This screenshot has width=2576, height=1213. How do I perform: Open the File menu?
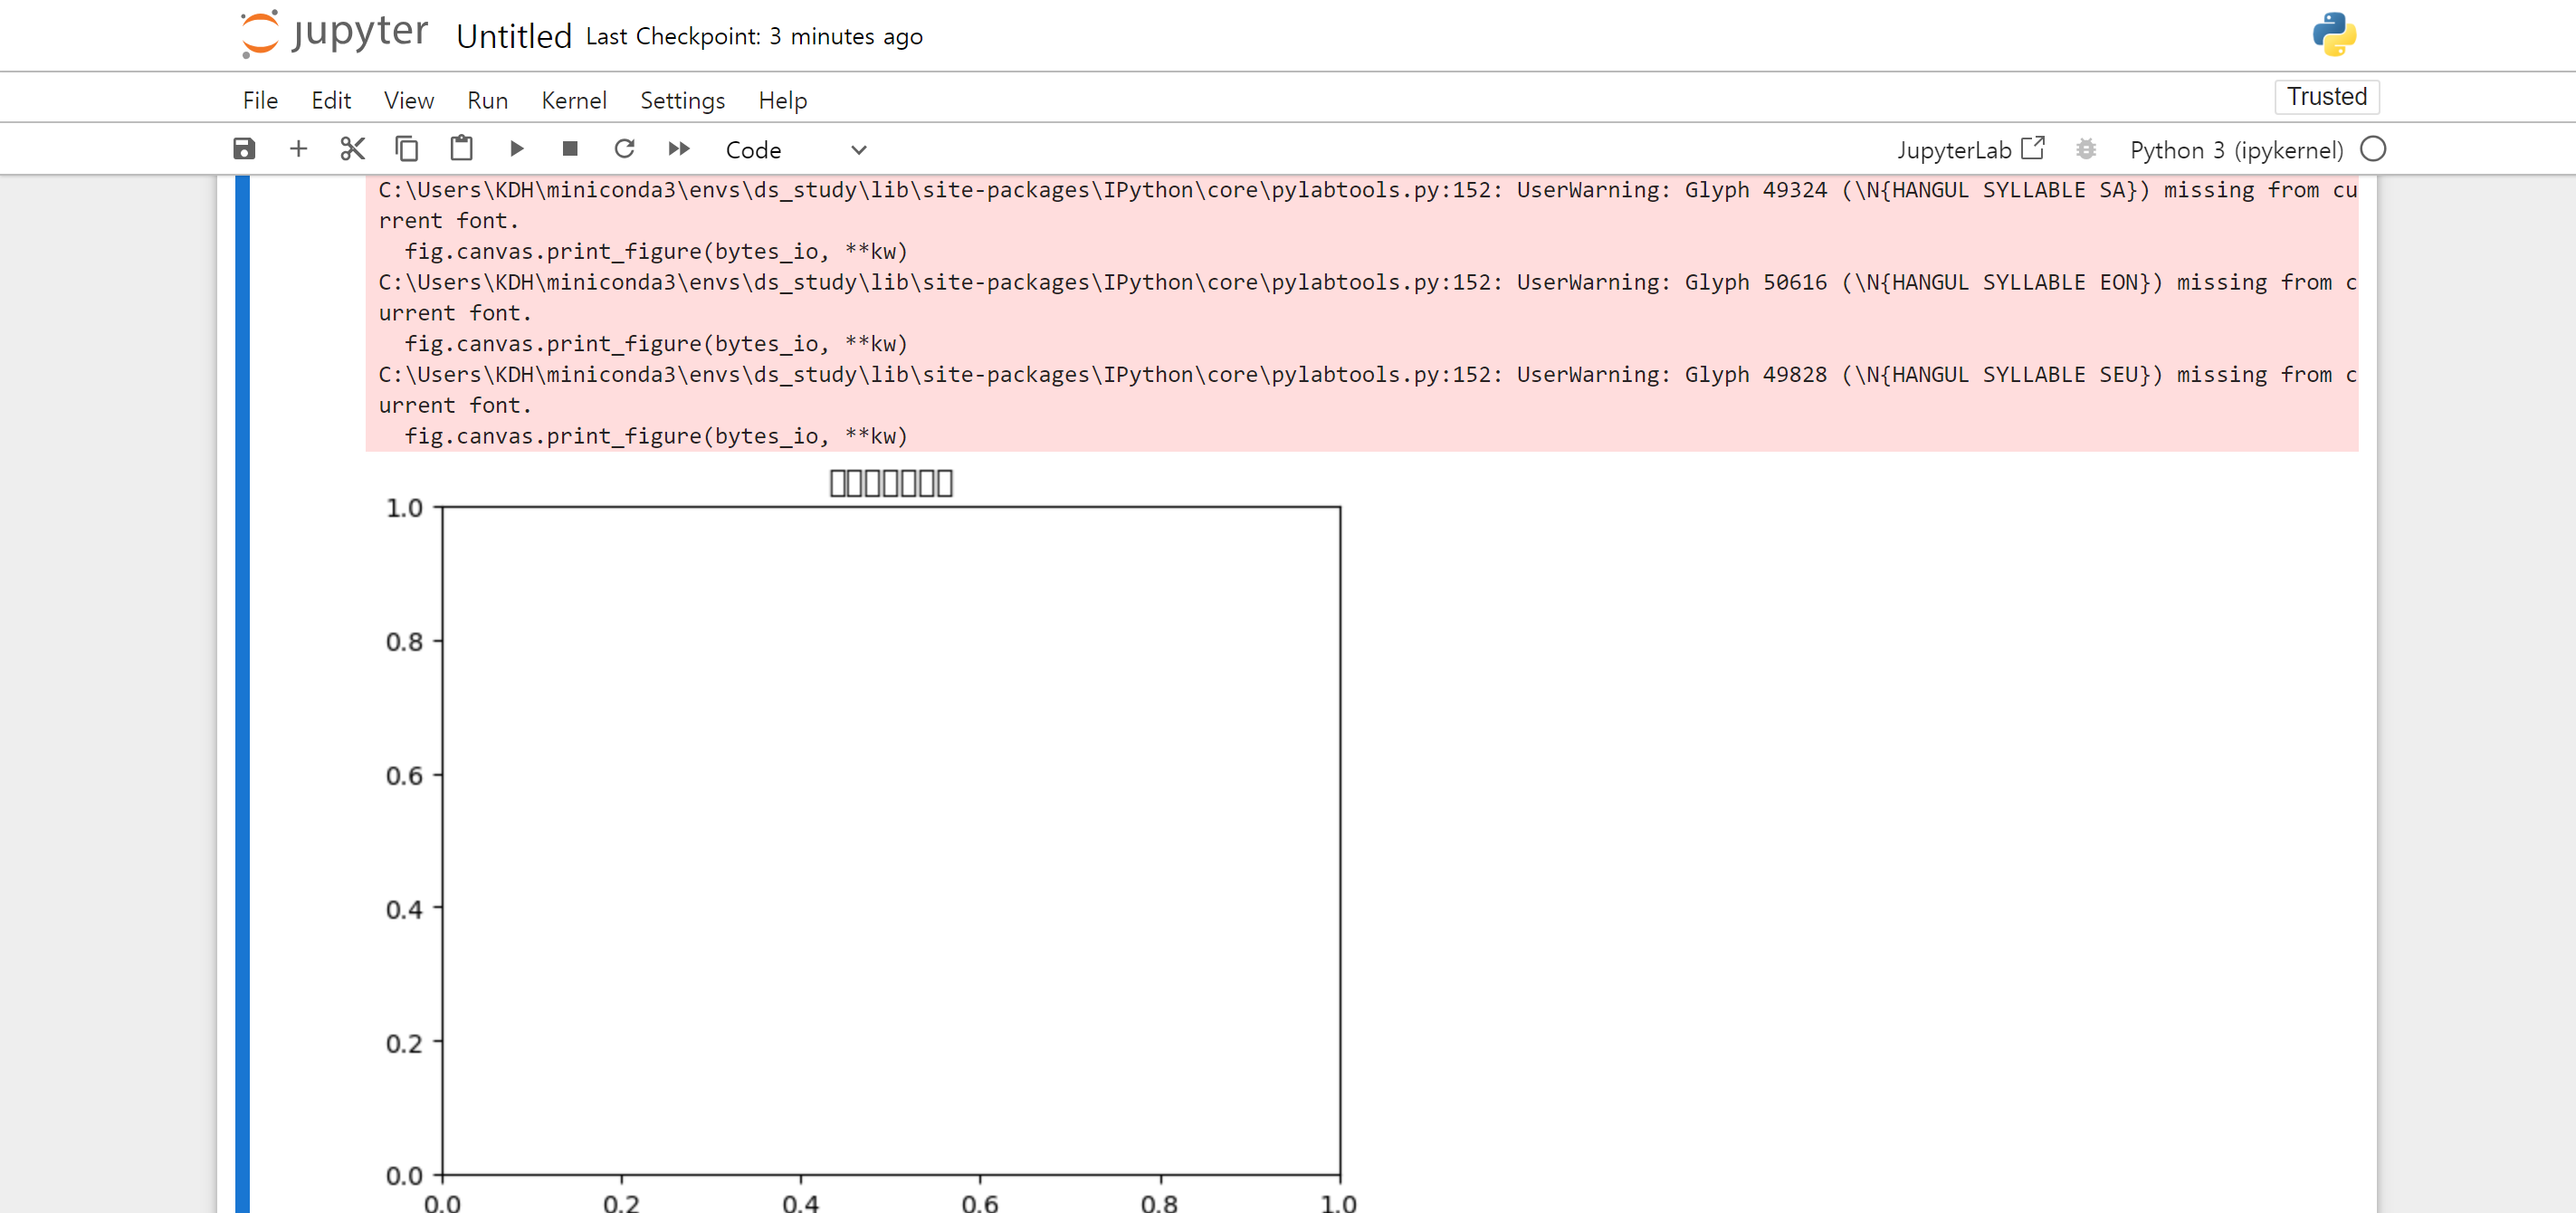(x=260, y=100)
